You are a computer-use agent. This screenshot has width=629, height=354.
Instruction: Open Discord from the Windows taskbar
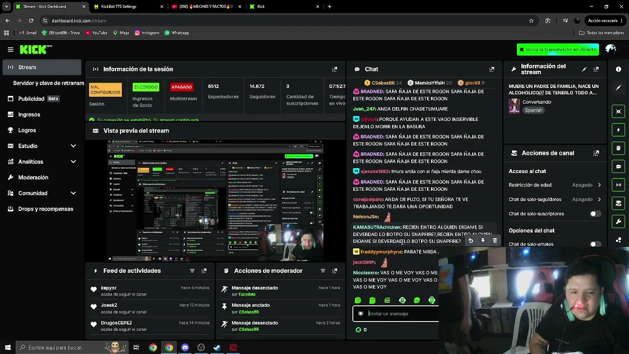185,348
